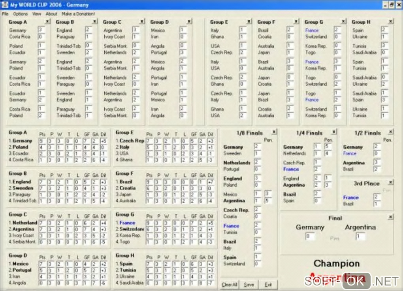Edit Brazil score in 1/4 Finals
The image size is (403, 291).
(317, 193)
